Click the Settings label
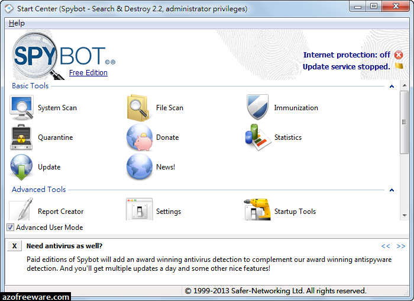Image resolution: width=414 pixels, height=301 pixels. point(169,212)
